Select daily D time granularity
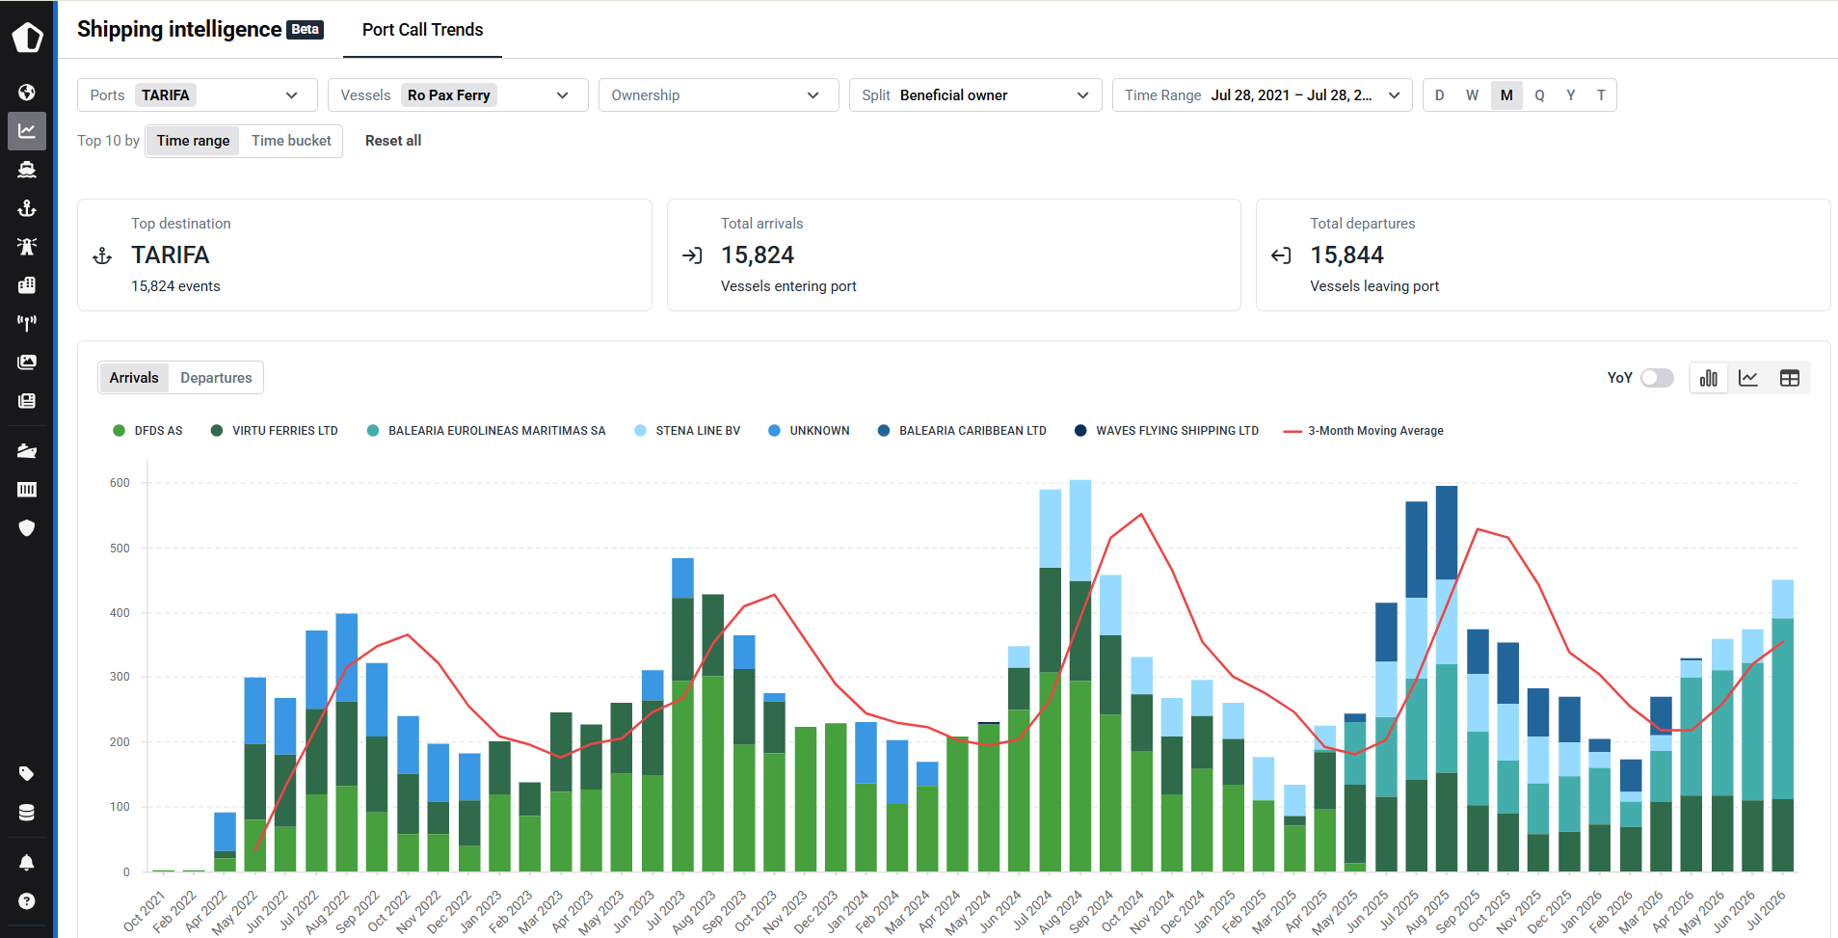This screenshot has width=1838, height=938. tap(1440, 95)
